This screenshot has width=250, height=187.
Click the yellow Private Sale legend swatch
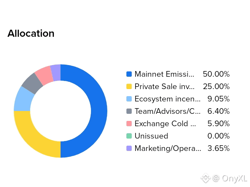point(129,87)
